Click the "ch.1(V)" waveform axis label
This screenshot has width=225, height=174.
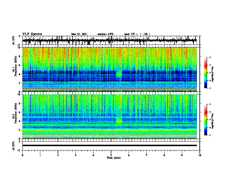[x=14, y=40]
